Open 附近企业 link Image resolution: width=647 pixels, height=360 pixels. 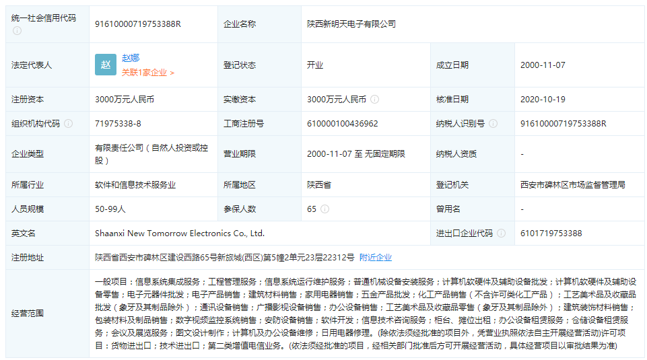[376, 257]
